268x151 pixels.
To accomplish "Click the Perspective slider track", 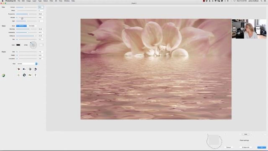I will tap(26, 14).
